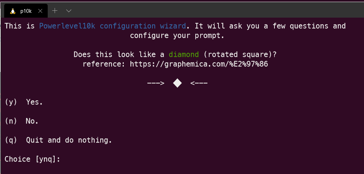Expand the terminal profiles dropdown chevron
The height and width of the screenshot is (174, 364).
tap(68, 11)
